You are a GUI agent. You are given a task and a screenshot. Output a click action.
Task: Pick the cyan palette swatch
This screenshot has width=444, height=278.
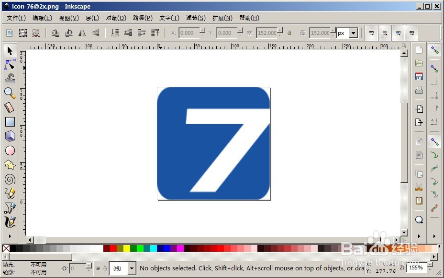tap(154, 248)
